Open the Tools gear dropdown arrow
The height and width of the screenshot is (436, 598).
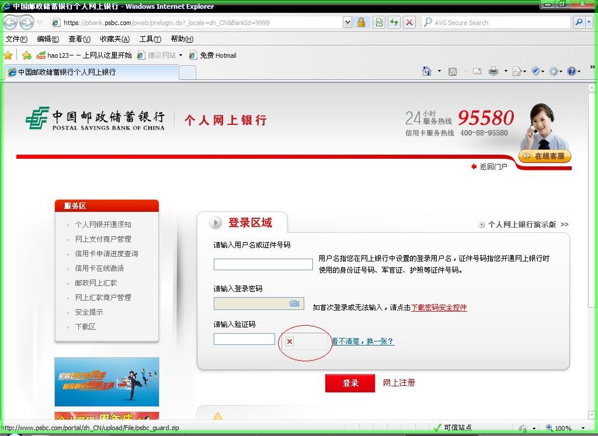pos(560,70)
